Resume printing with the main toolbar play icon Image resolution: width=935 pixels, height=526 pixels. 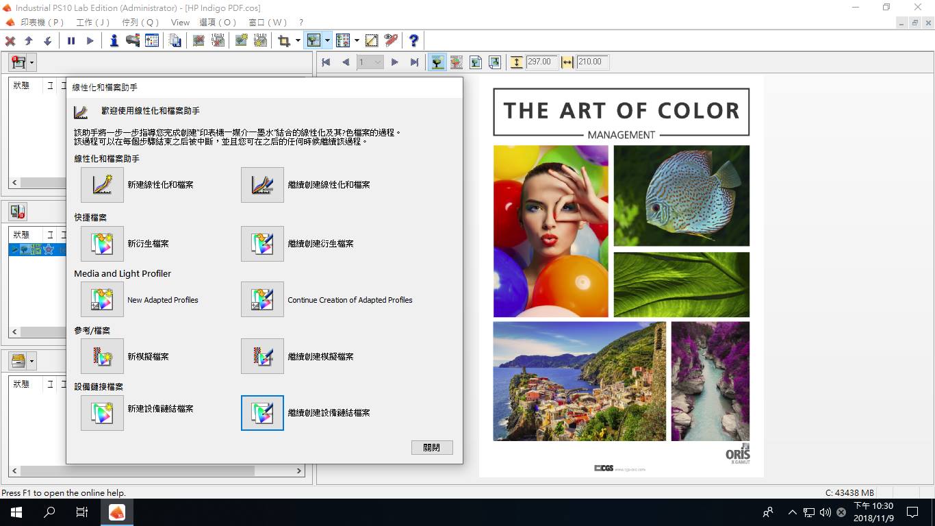[x=90, y=41]
